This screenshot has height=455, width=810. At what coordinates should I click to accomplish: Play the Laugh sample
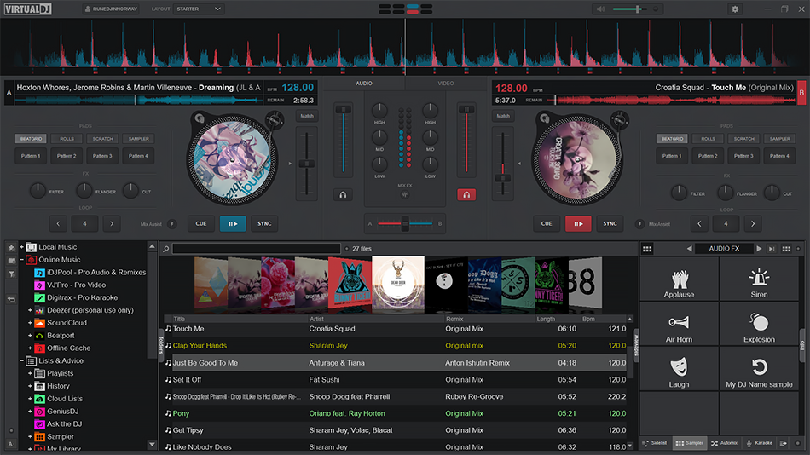pos(679,372)
